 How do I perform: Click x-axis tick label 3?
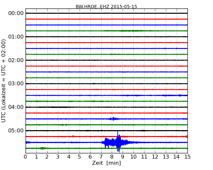[58, 157]
